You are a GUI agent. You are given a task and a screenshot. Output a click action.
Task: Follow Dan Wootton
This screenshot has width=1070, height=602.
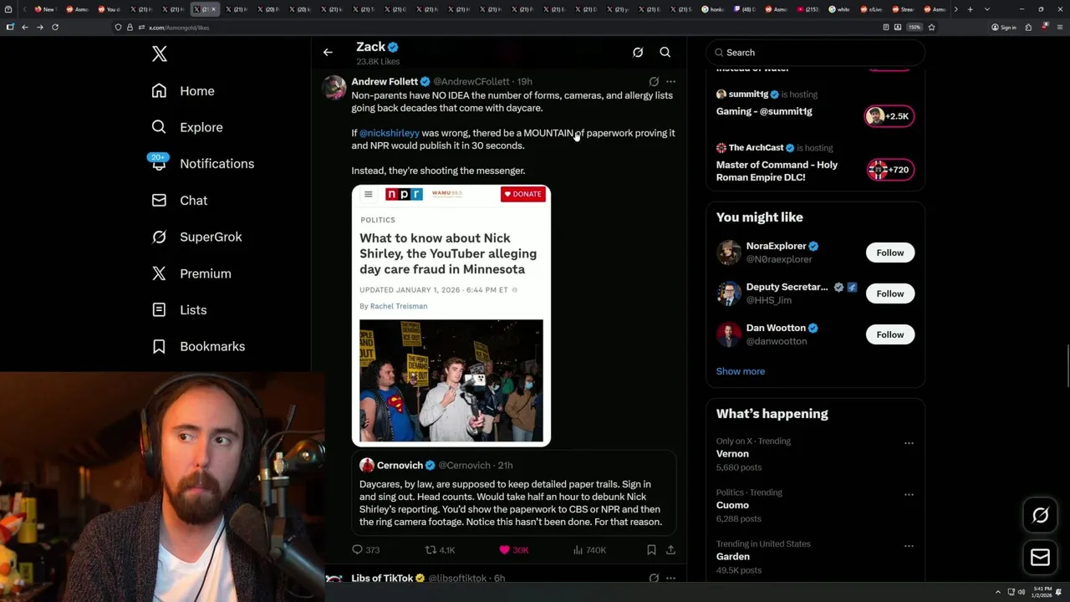[x=890, y=334]
